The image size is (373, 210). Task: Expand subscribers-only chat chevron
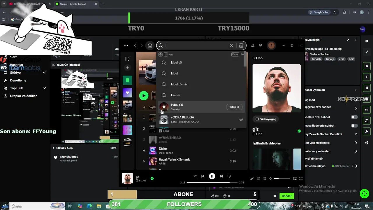click(x=356, y=108)
